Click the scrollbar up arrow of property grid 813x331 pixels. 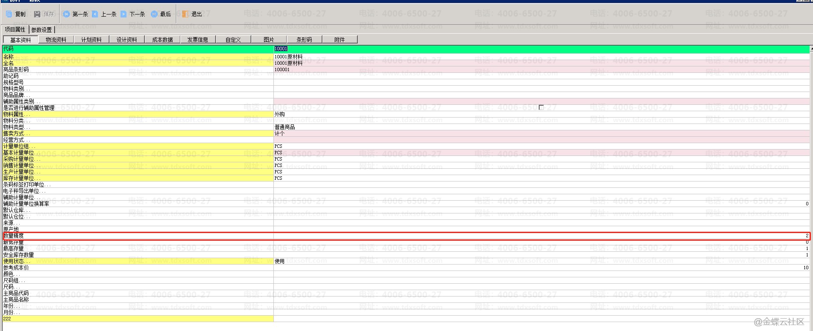click(811, 49)
